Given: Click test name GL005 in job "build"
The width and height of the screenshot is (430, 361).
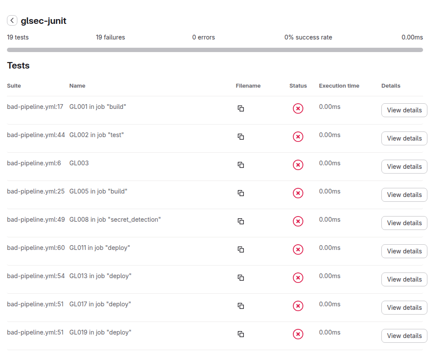Looking at the screenshot, I should click(x=98, y=191).
